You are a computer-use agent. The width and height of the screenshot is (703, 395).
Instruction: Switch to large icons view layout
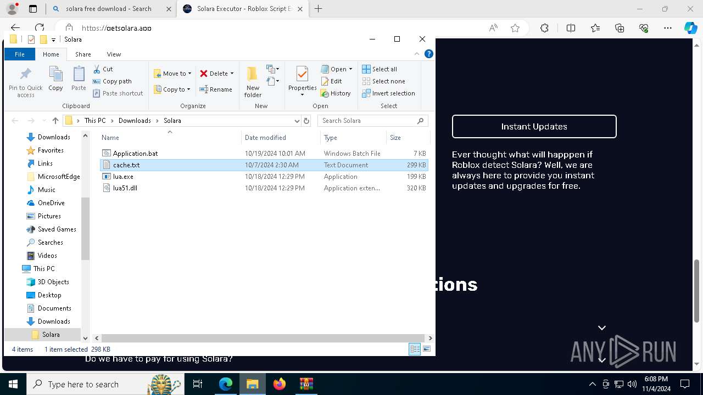click(x=427, y=349)
